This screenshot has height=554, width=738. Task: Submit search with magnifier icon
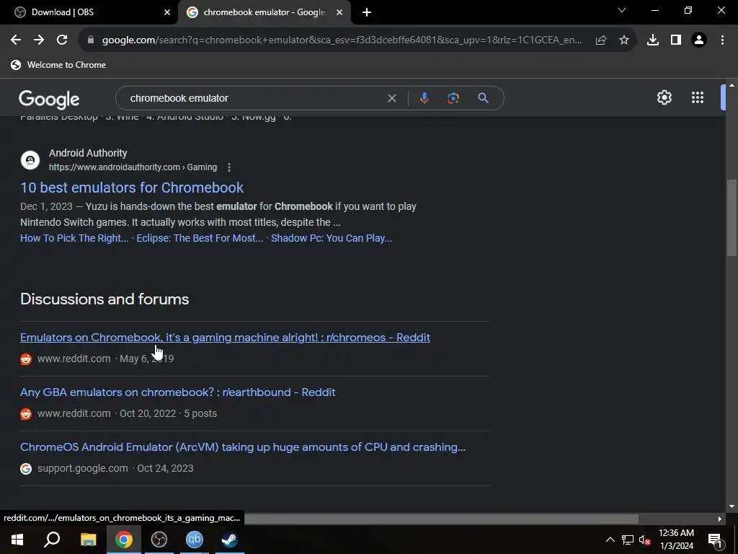(483, 98)
